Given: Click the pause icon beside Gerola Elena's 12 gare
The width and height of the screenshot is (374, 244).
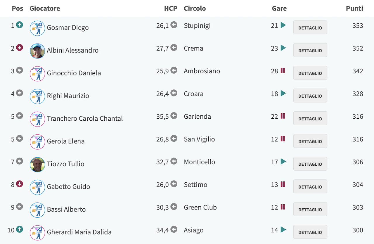Looking at the screenshot, I should [283, 139].
